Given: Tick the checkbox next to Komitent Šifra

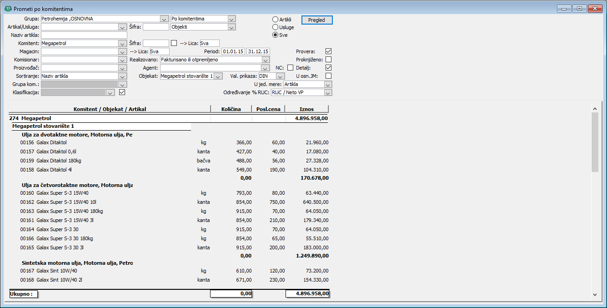Looking at the screenshot, I should (x=174, y=43).
